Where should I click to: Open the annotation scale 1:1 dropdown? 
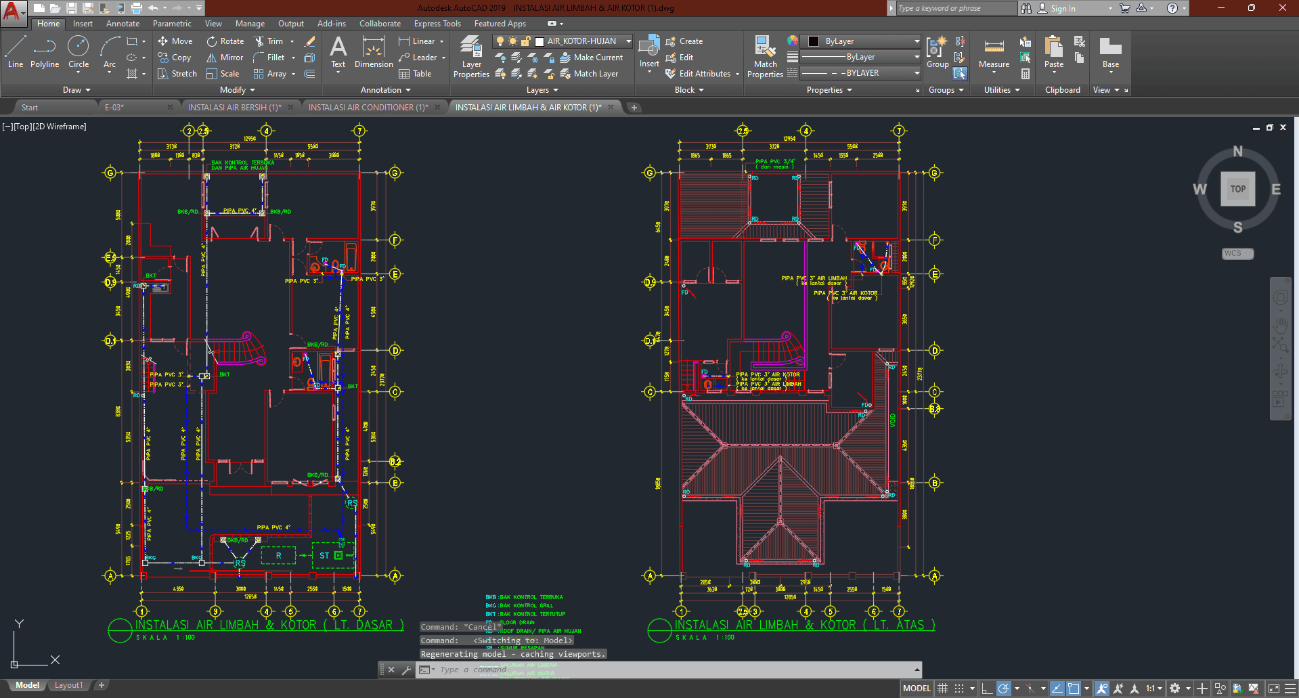pos(1154,689)
